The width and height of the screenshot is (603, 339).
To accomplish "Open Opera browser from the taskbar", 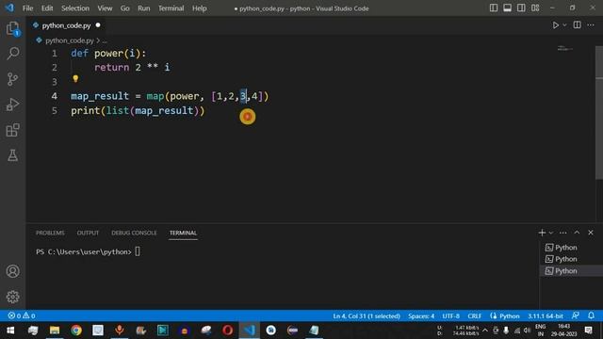I will coord(228,331).
